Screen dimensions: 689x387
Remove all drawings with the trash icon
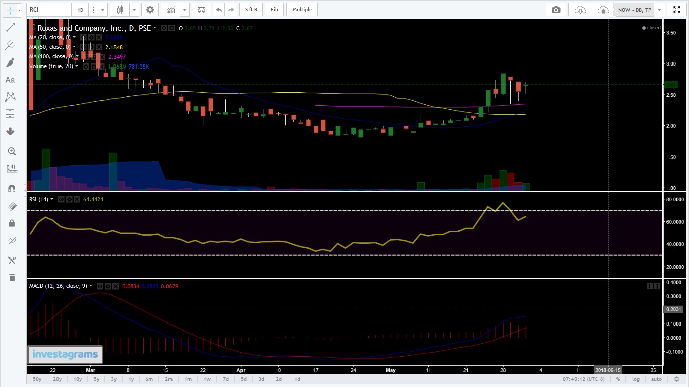pyautogui.click(x=12, y=277)
